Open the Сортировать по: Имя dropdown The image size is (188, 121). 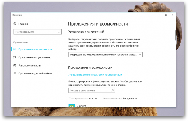(83, 99)
